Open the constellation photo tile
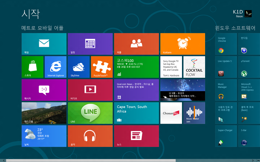 click(183, 90)
